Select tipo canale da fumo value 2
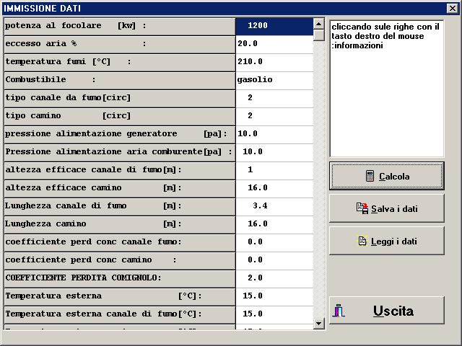The image size is (462, 346). [x=274, y=98]
